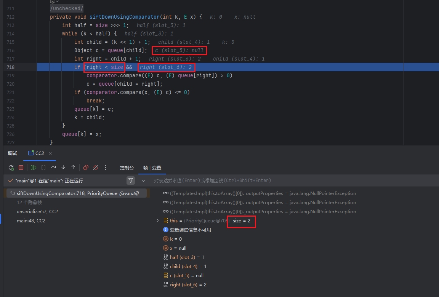Click the Step Out icon
Viewport: 439px width, 297px height.
click(73, 168)
